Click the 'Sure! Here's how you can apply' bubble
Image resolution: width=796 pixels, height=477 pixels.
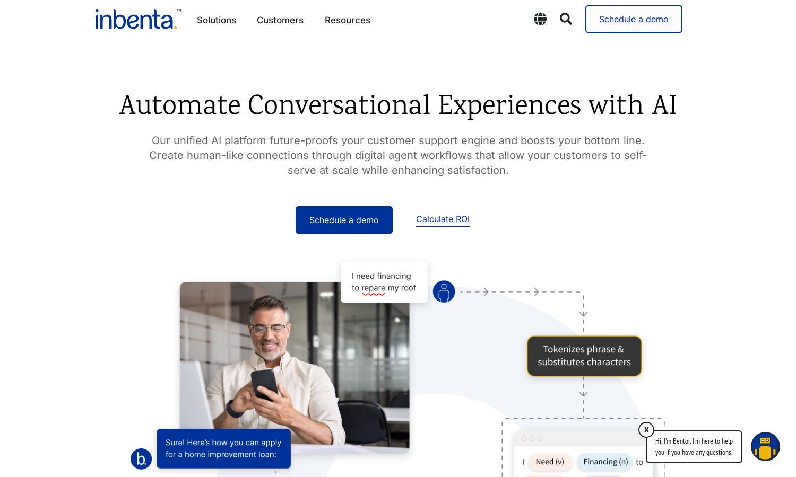223,448
